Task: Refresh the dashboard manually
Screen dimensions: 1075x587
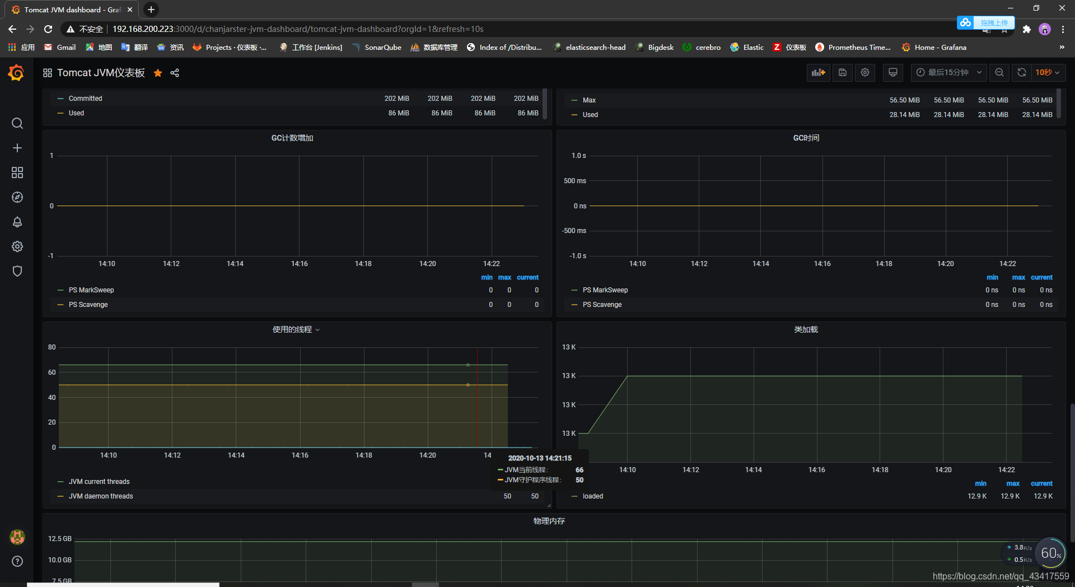Action: (x=1022, y=72)
